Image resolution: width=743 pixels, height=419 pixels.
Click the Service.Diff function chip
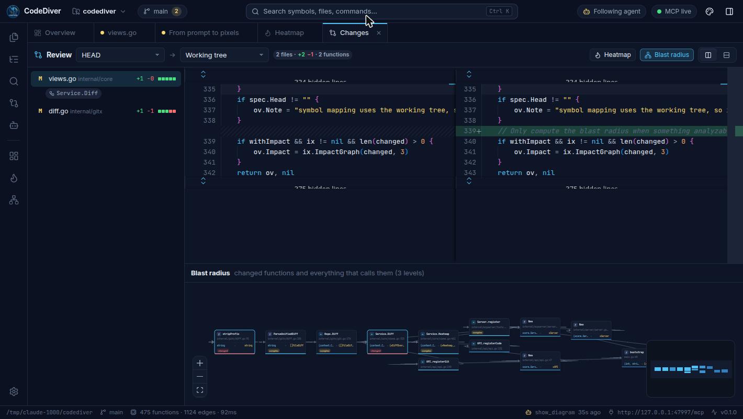[x=73, y=93]
